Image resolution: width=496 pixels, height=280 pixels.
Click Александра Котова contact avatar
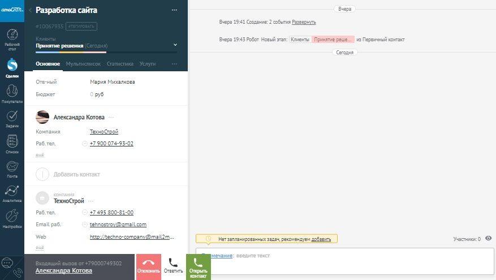pyautogui.click(x=42, y=117)
